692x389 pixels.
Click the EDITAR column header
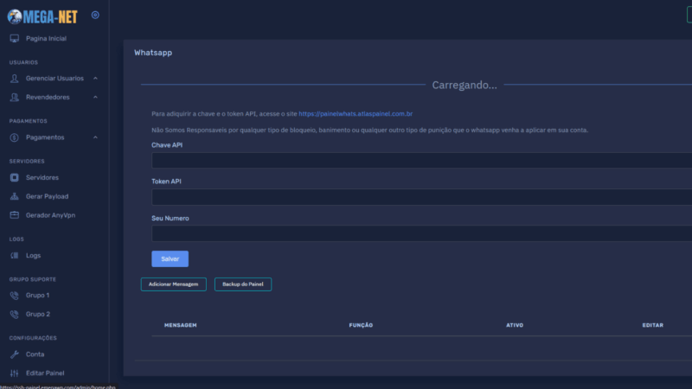click(x=653, y=326)
